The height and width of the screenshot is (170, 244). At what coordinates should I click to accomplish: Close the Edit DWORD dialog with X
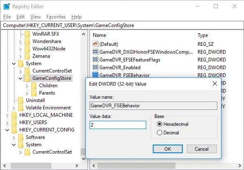coord(215,84)
